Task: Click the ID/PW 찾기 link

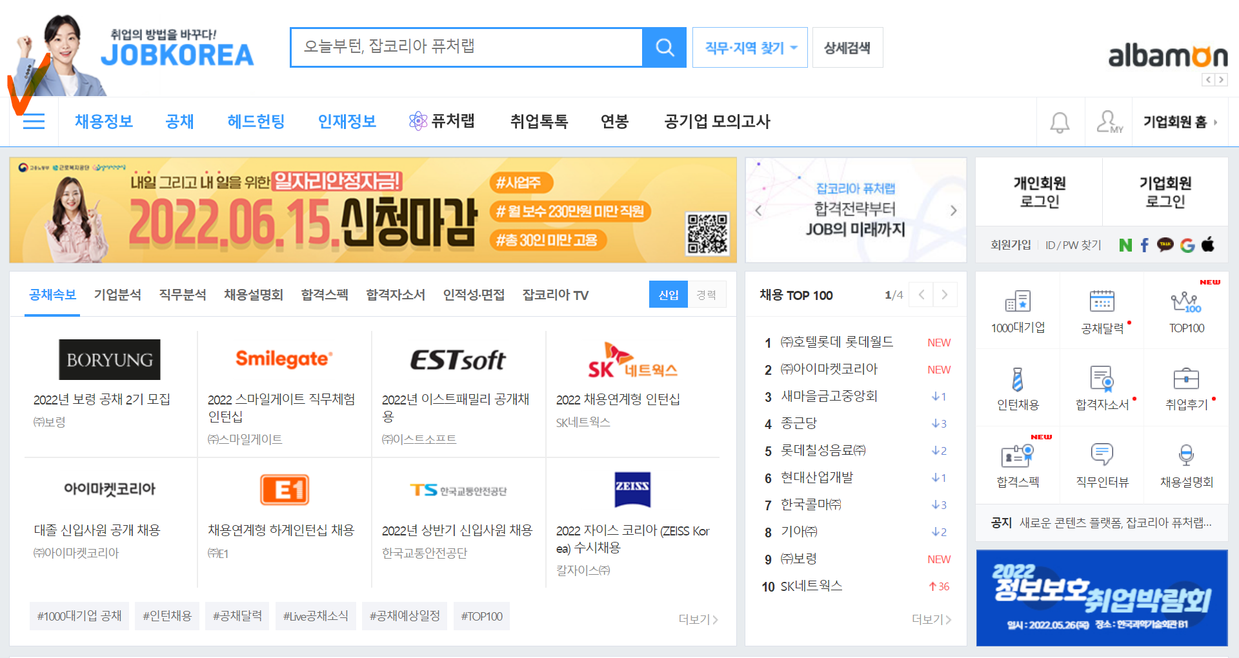Action: [x=1073, y=245]
